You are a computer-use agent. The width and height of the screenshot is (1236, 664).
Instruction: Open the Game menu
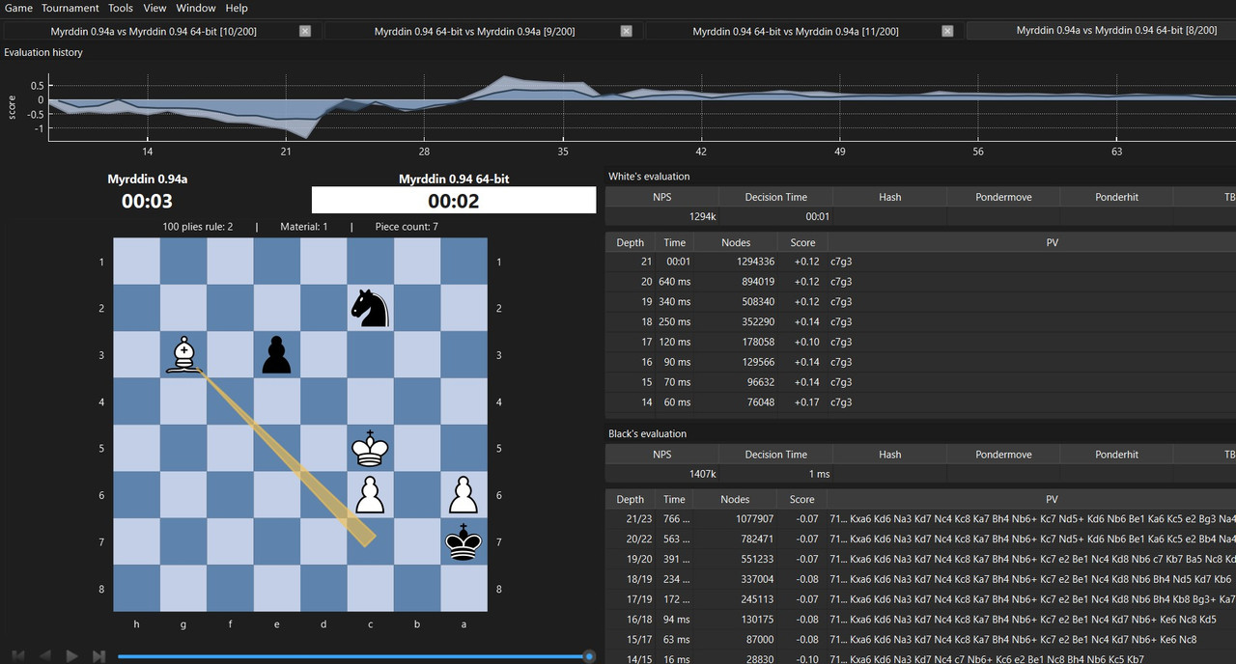pos(18,8)
